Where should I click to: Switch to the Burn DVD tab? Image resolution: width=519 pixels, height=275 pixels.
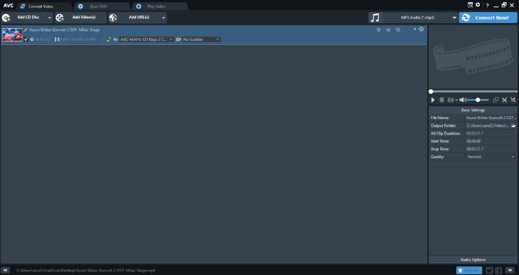pos(98,6)
